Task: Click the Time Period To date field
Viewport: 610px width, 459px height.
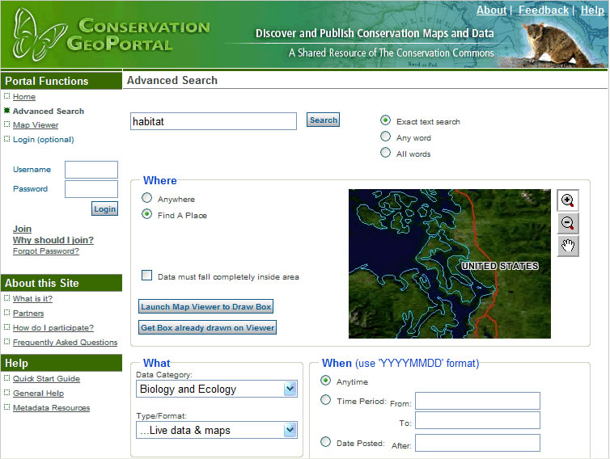Action: (477, 420)
